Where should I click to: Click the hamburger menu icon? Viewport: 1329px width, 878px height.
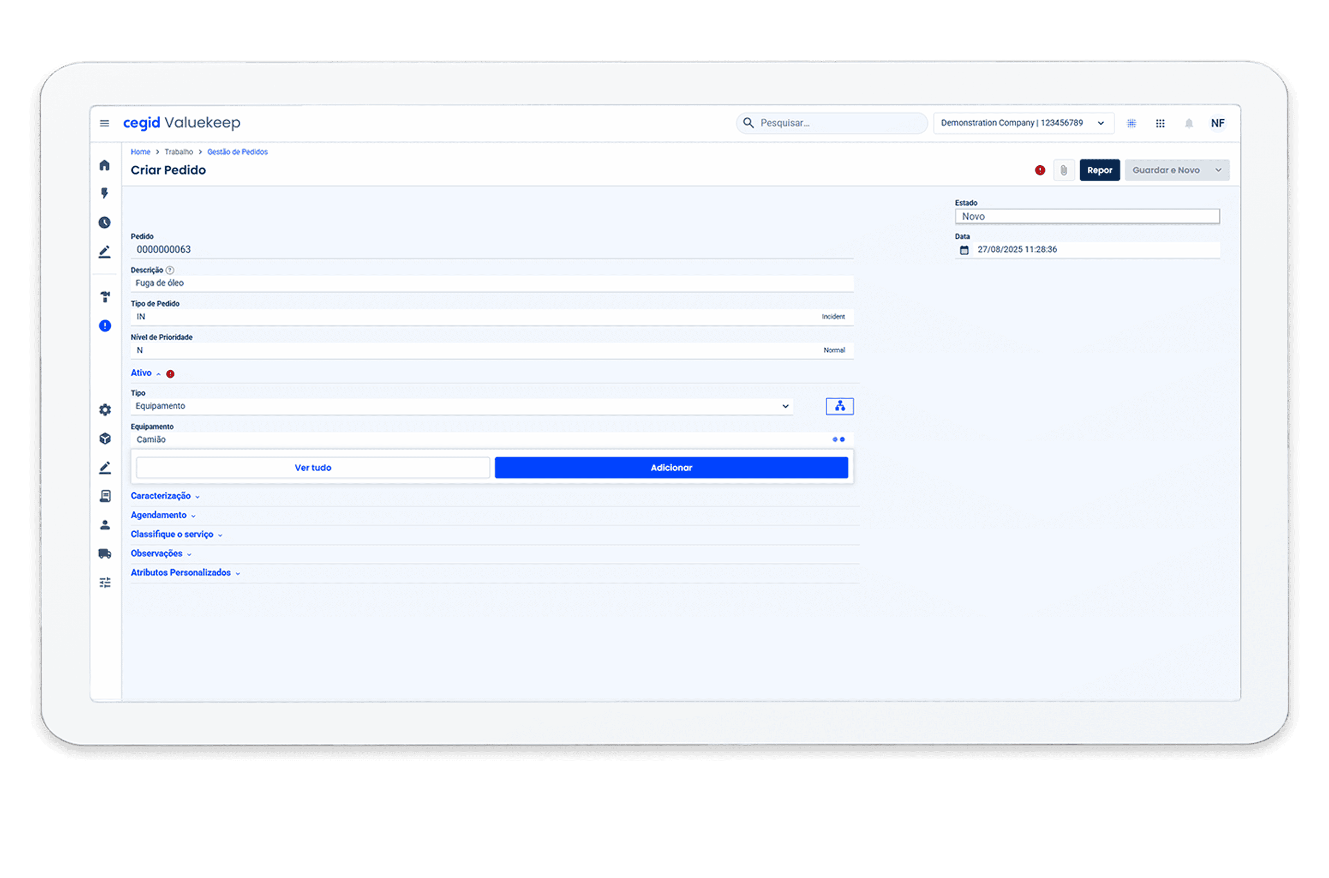(104, 123)
